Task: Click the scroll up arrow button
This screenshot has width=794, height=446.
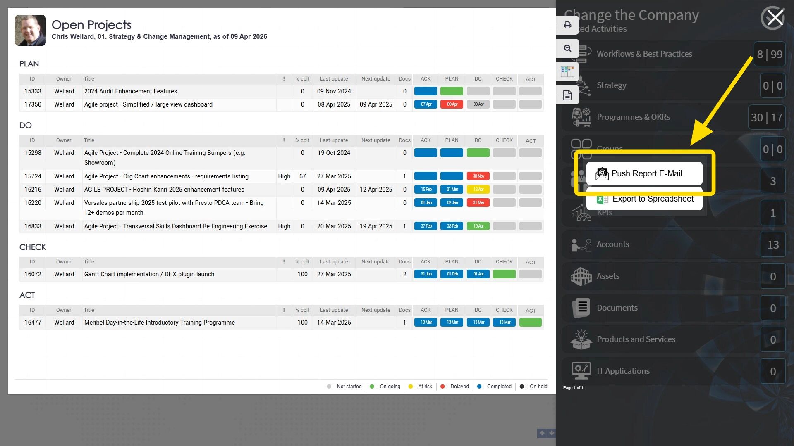Action: (x=542, y=433)
